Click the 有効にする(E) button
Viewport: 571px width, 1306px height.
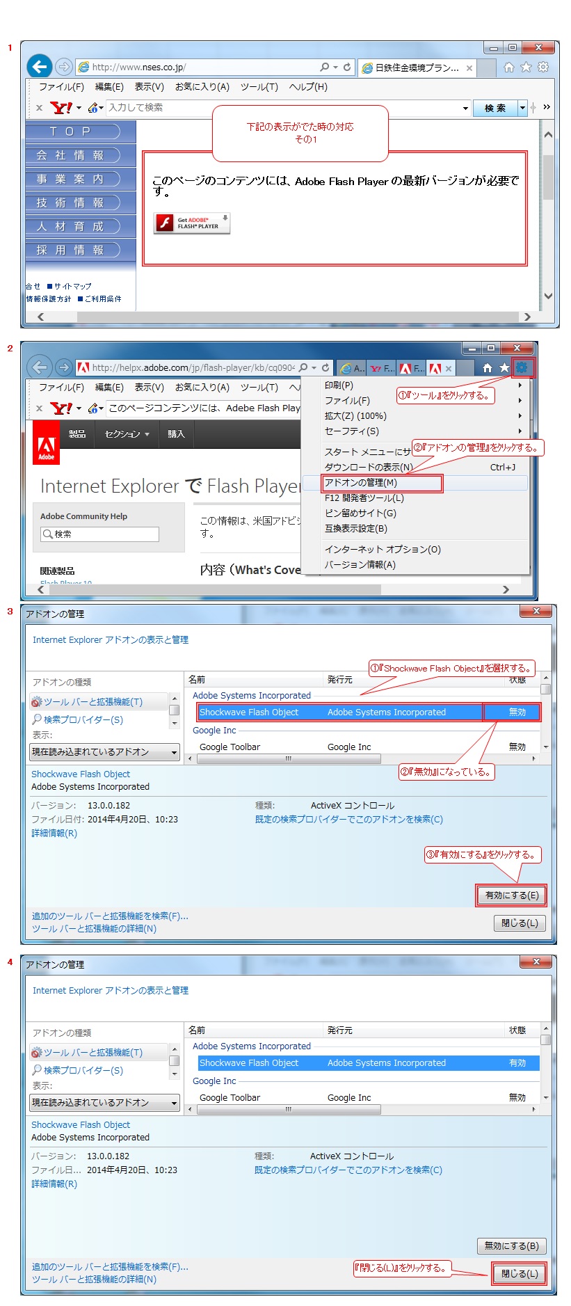click(512, 895)
